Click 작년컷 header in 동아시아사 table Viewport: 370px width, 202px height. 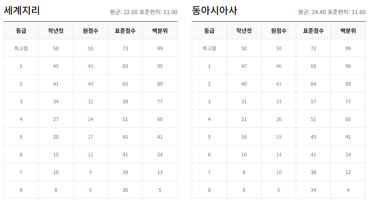pyautogui.click(x=244, y=30)
